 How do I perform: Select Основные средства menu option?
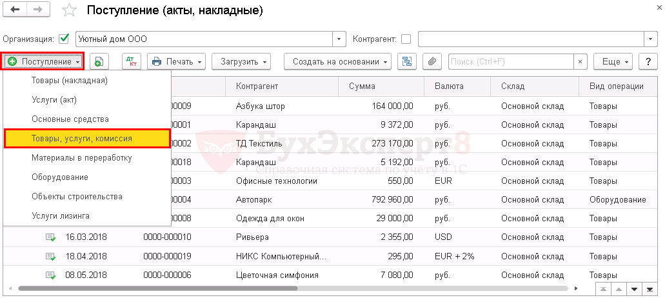70,119
